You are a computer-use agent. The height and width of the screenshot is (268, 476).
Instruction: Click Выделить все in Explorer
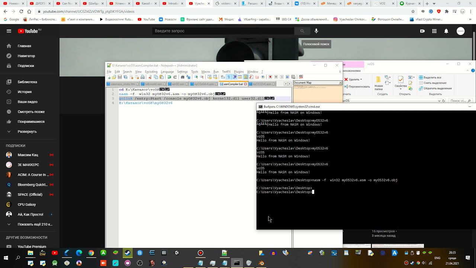point(430,77)
